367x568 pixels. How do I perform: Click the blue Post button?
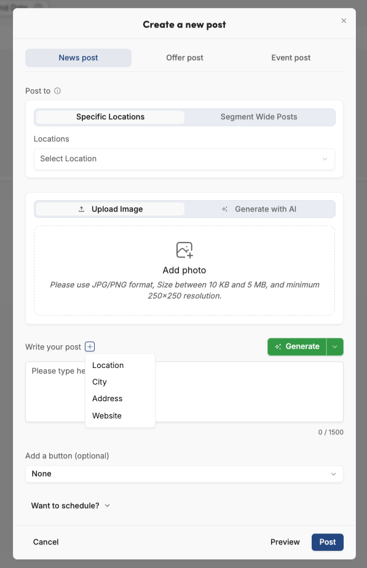328,542
